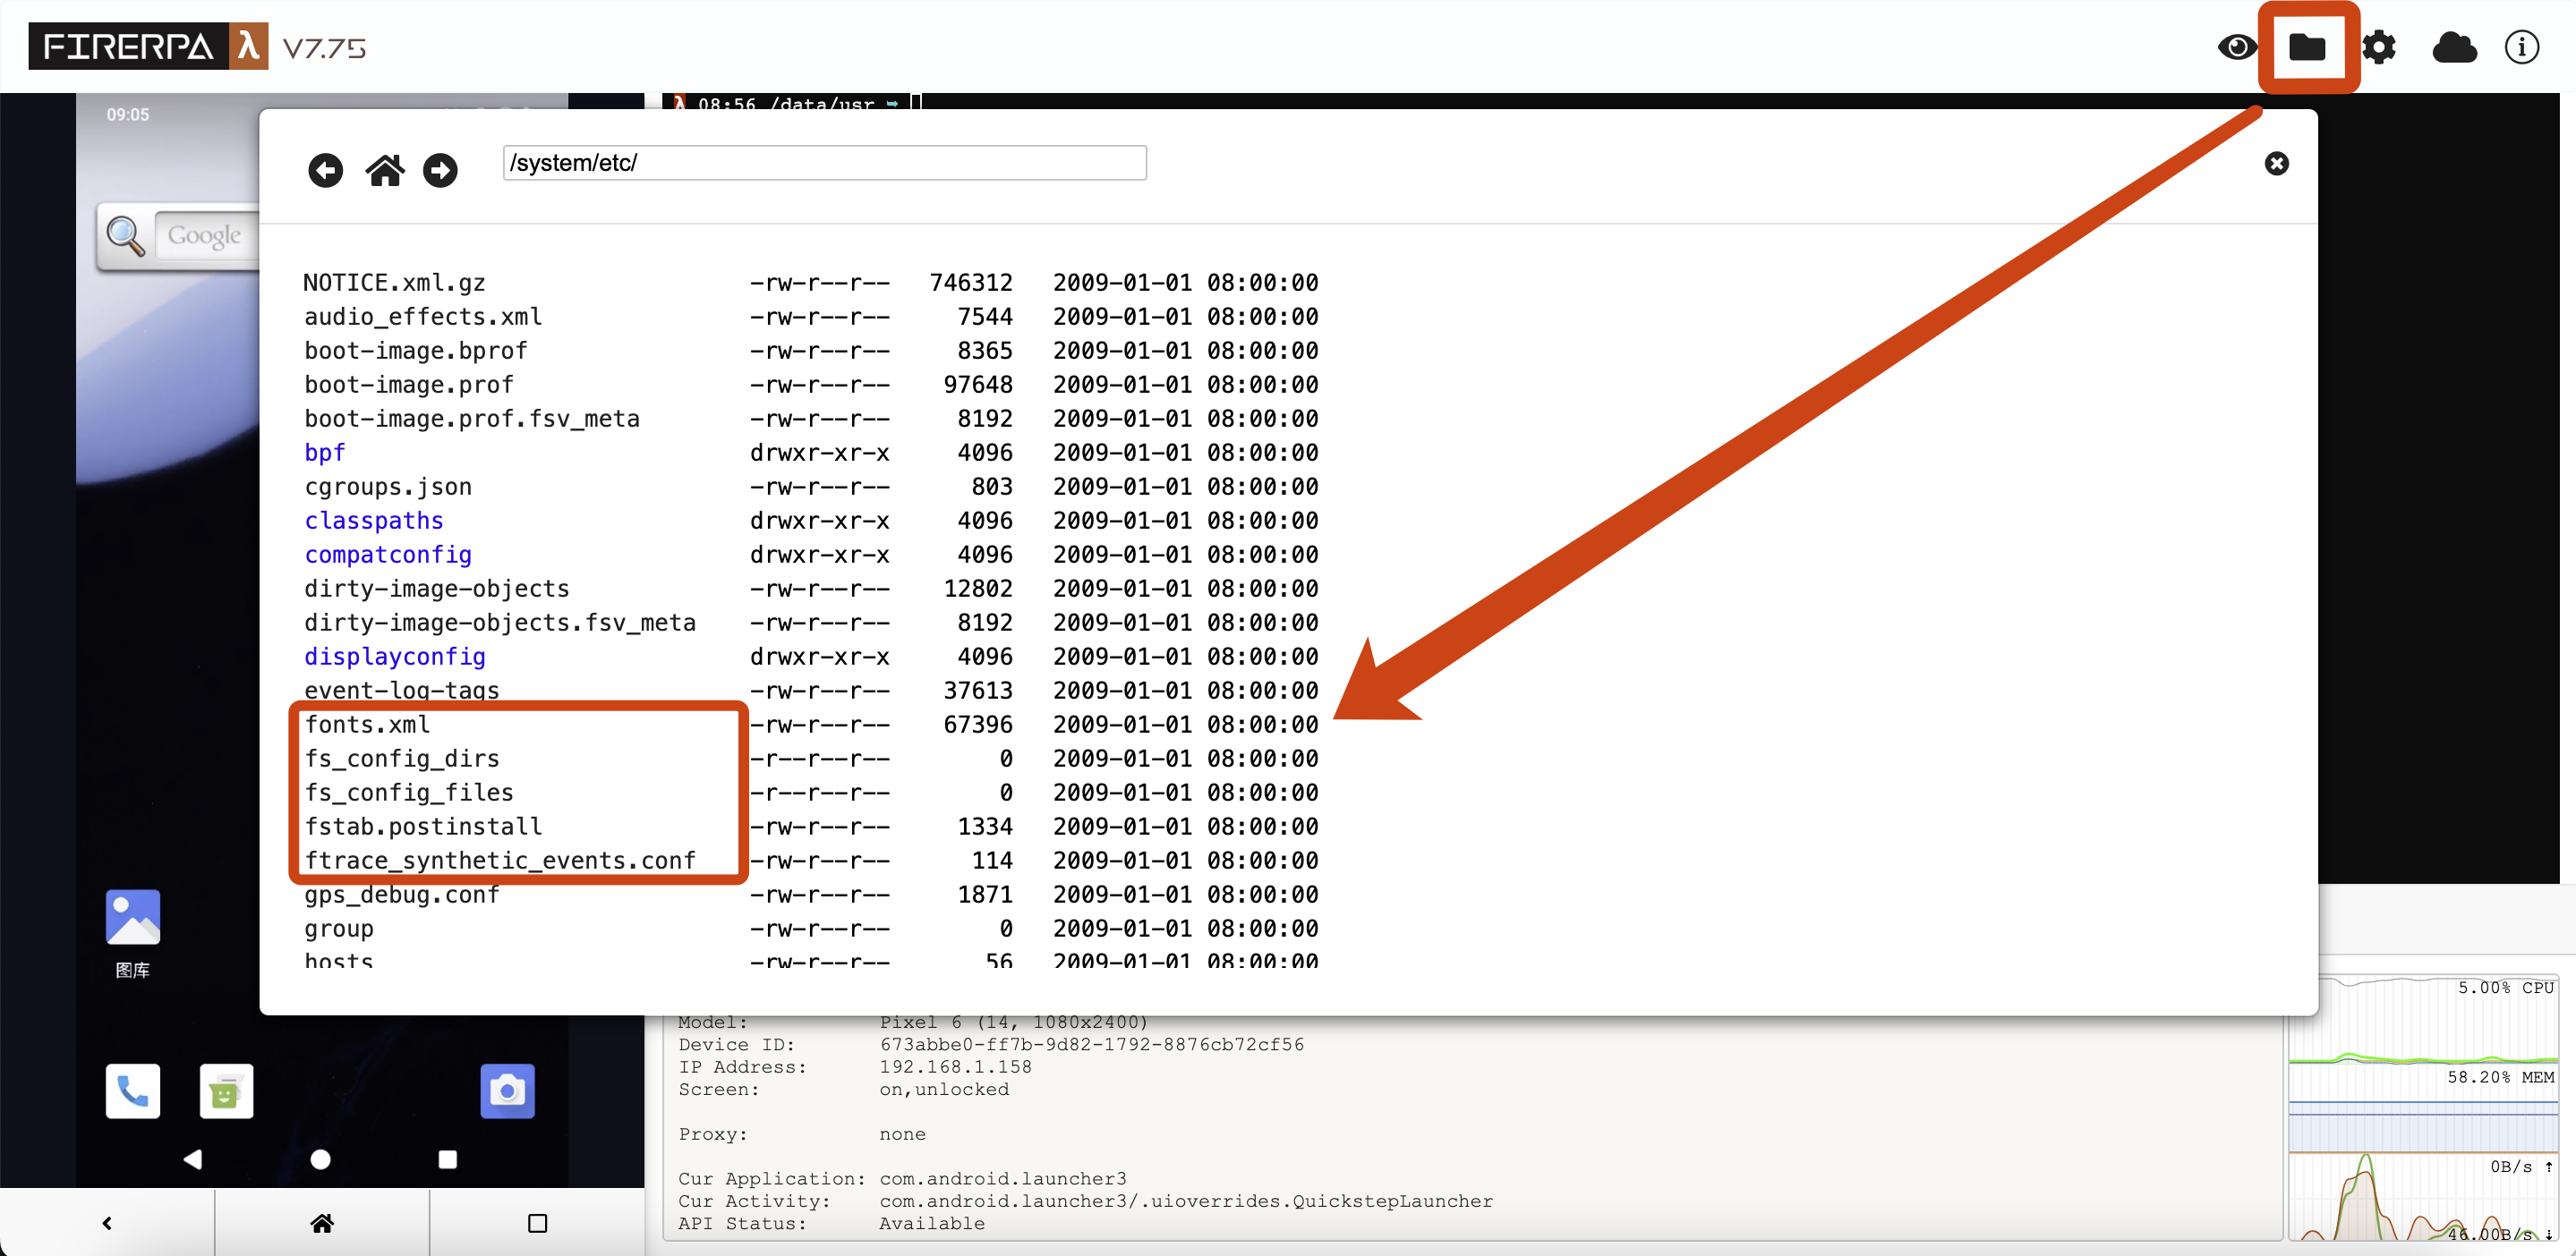Go to home directory in file browser
2576x1256 pixels.
(x=384, y=170)
